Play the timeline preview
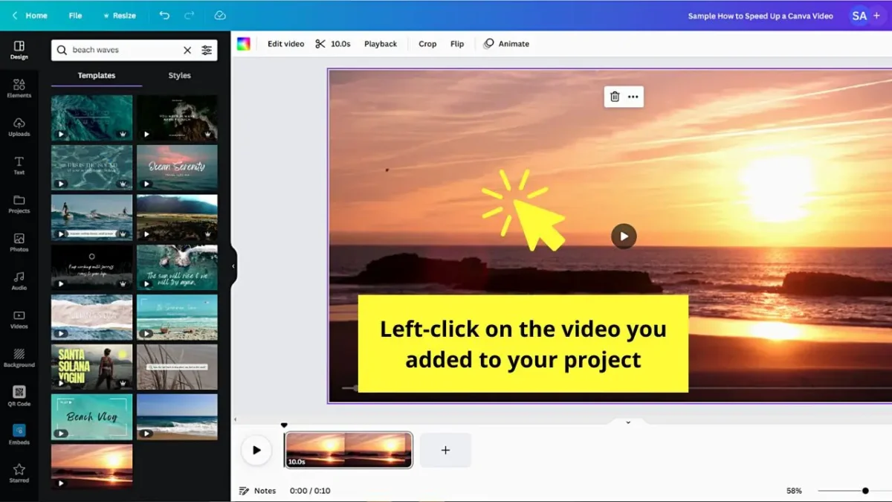The image size is (892, 502). pos(256,450)
